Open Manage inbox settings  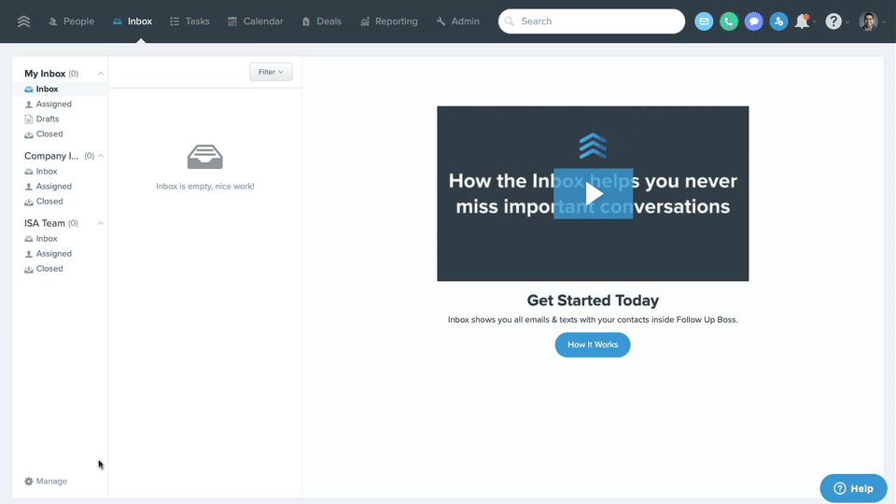46,482
